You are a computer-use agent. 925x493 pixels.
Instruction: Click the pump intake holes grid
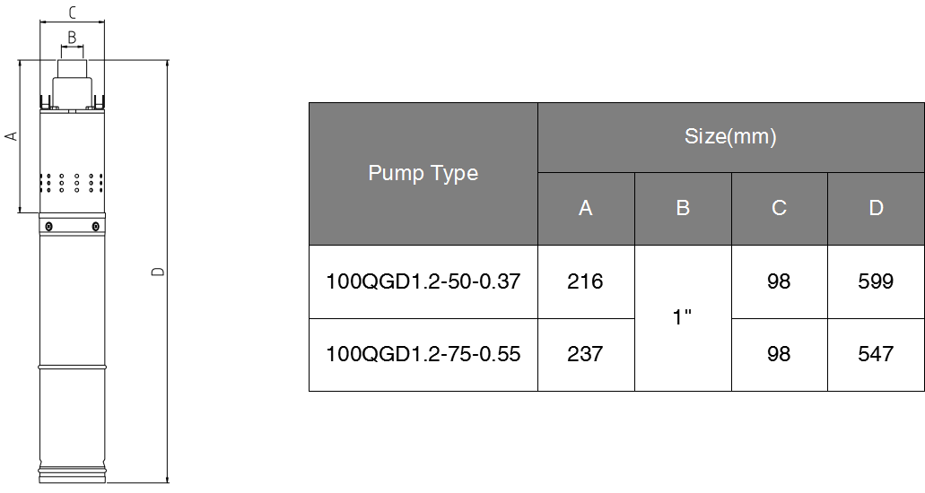tap(72, 183)
